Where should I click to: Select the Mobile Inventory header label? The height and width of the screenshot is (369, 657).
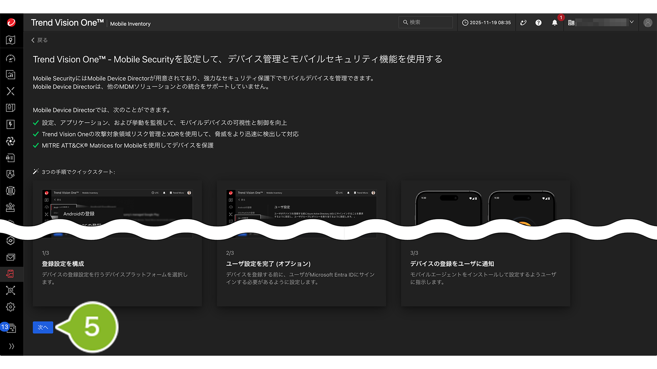(x=130, y=24)
